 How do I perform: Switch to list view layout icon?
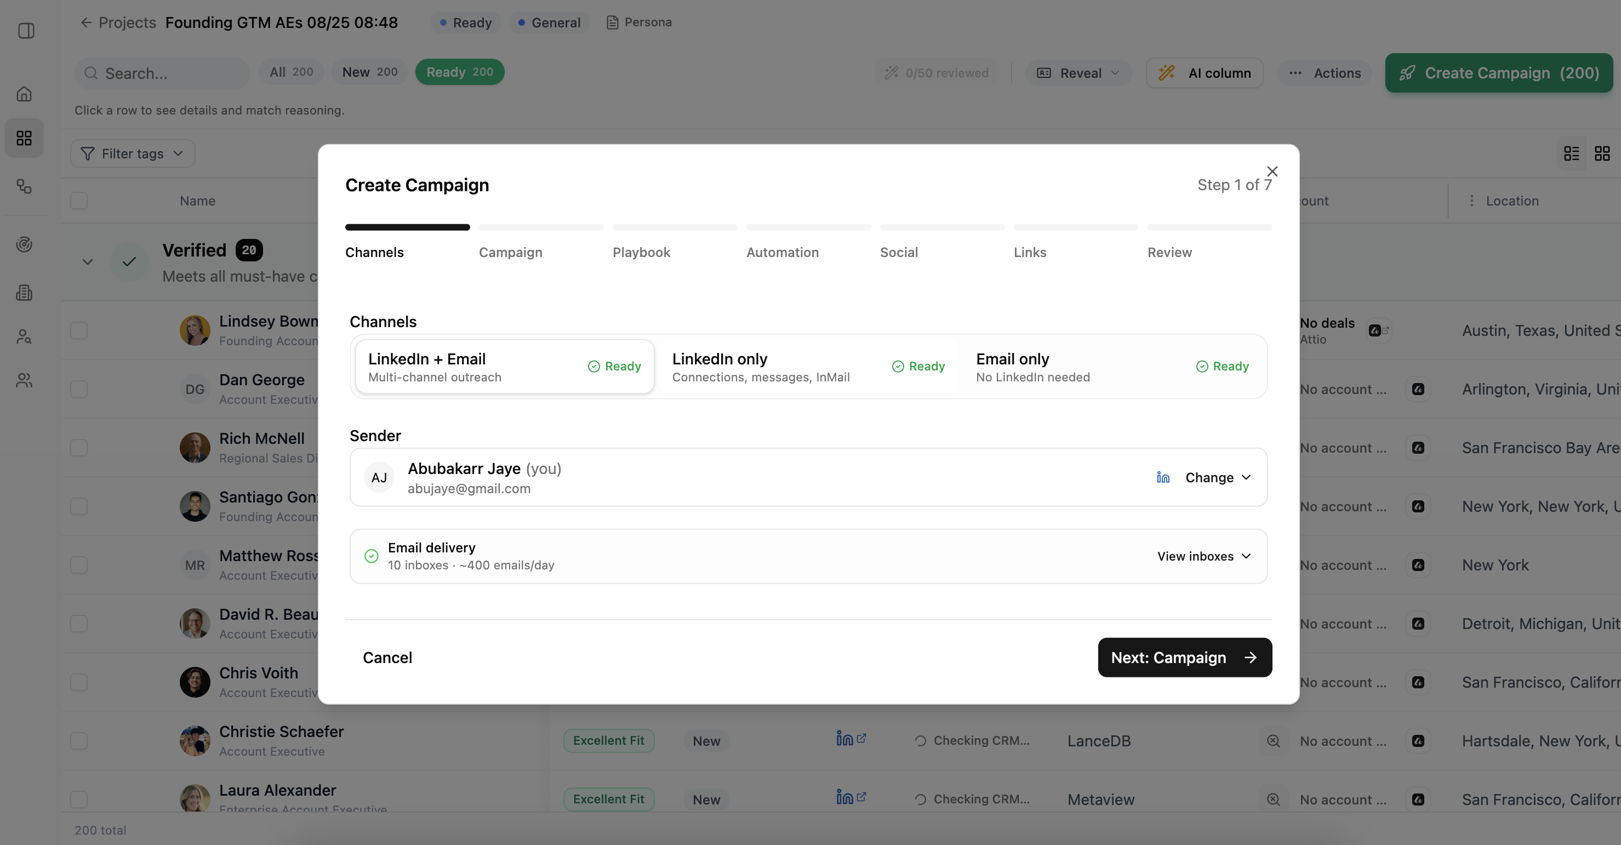(x=1571, y=153)
